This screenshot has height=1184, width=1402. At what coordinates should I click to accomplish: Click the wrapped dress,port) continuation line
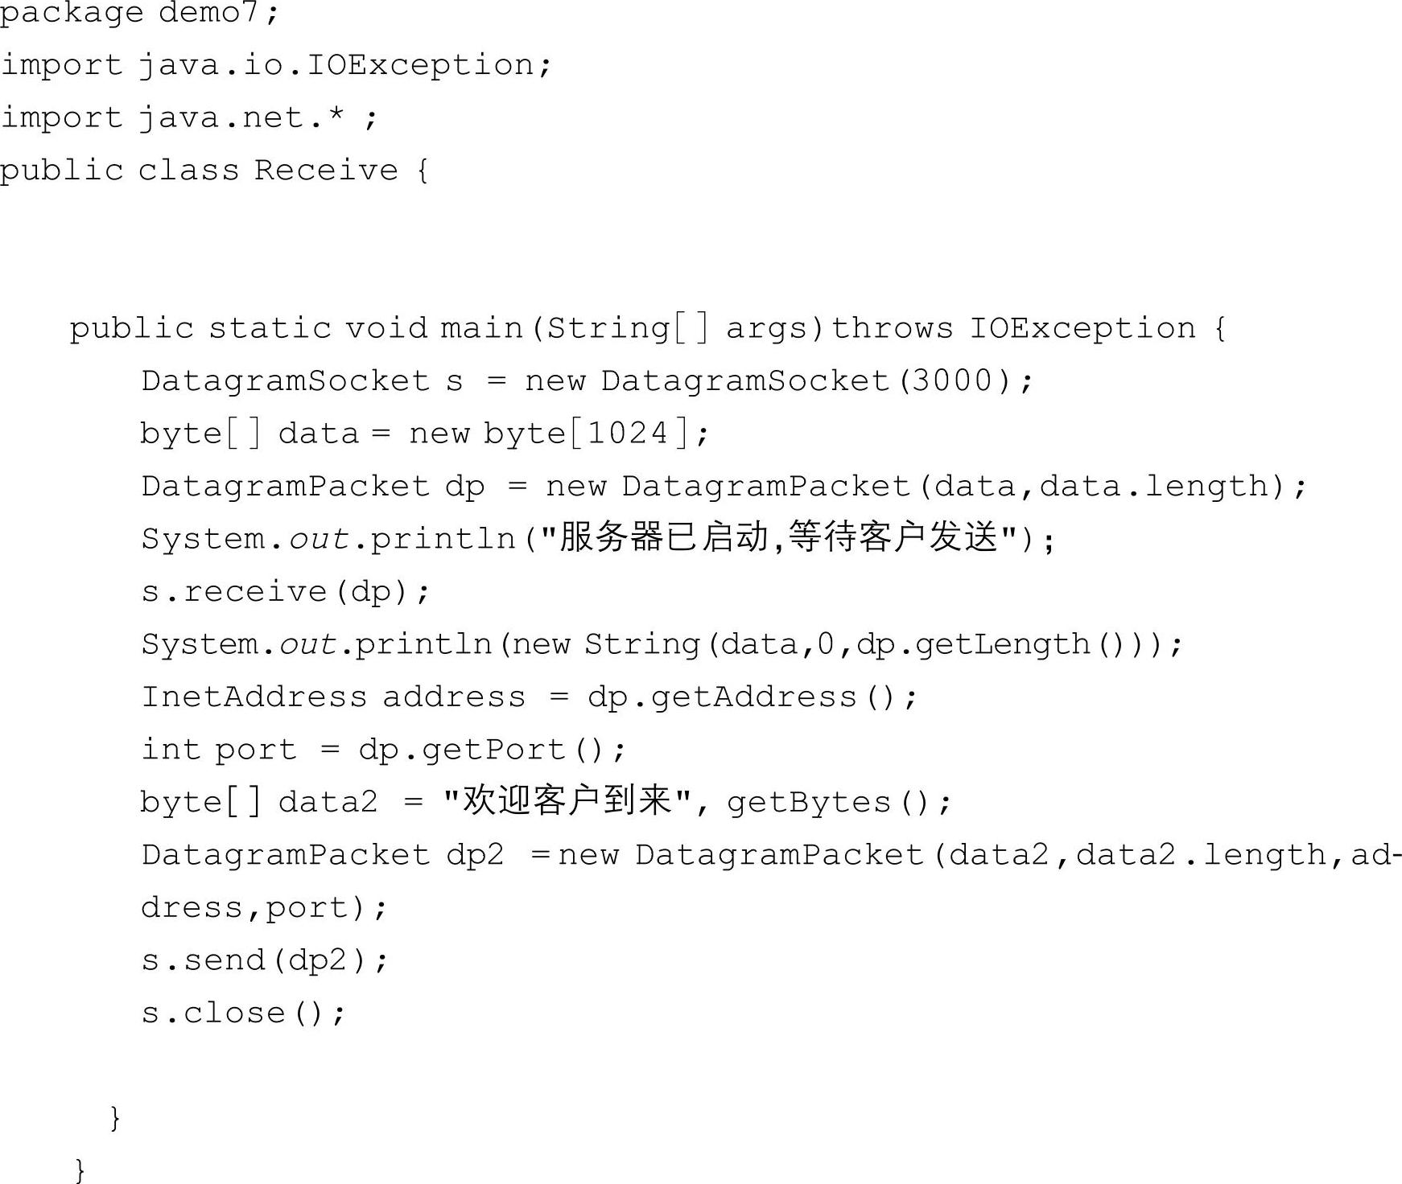point(264,908)
